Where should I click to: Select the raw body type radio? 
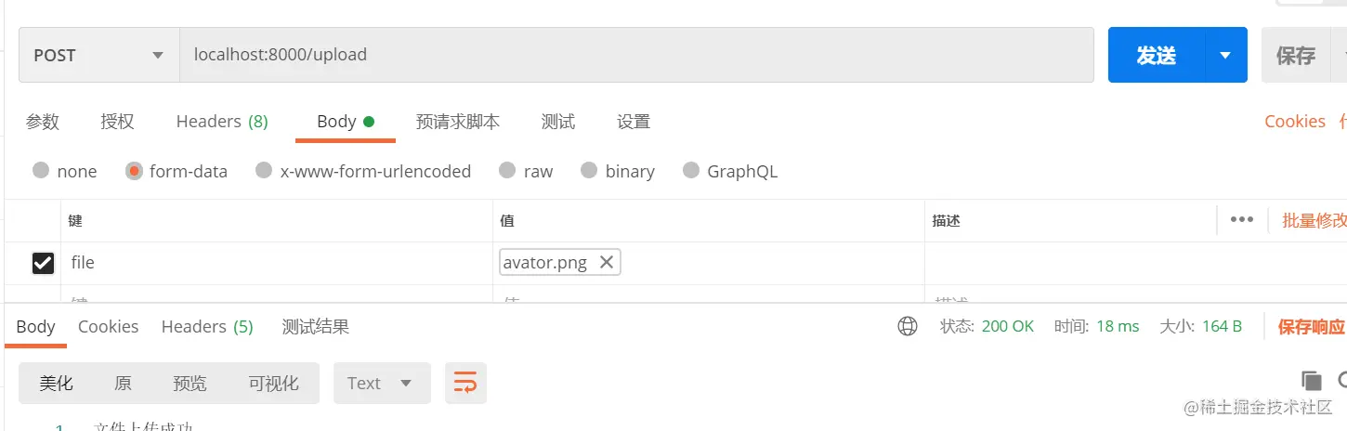pos(507,171)
